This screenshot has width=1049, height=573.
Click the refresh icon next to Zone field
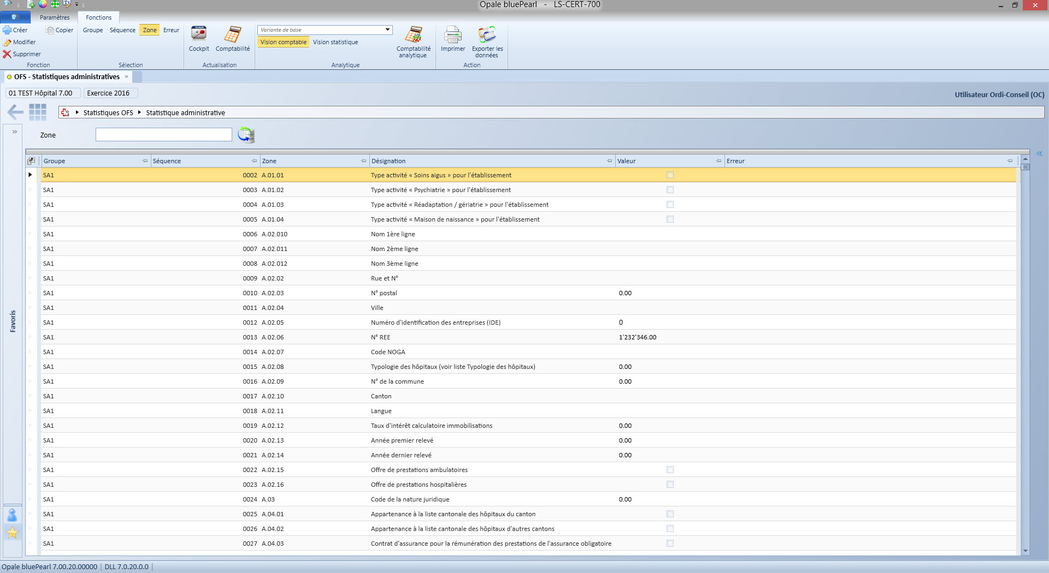246,134
